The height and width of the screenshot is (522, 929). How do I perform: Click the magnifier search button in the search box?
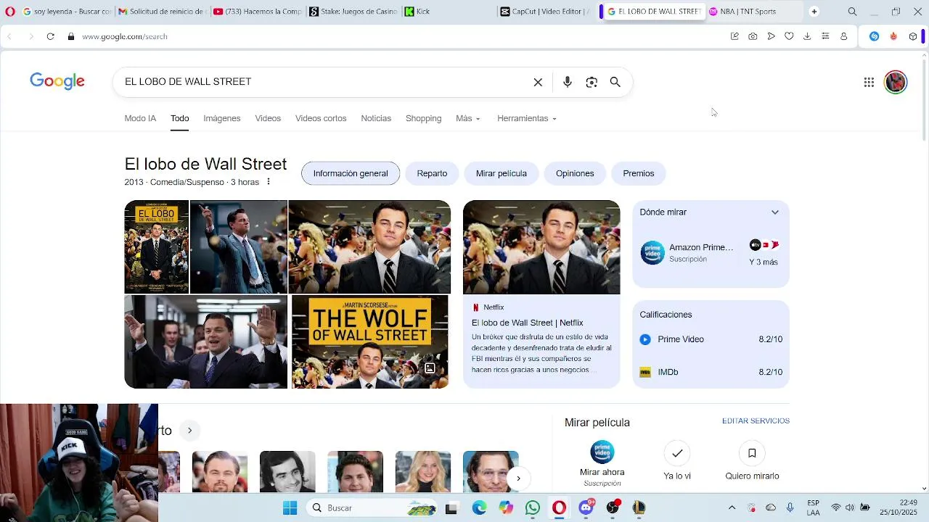(x=615, y=82)
